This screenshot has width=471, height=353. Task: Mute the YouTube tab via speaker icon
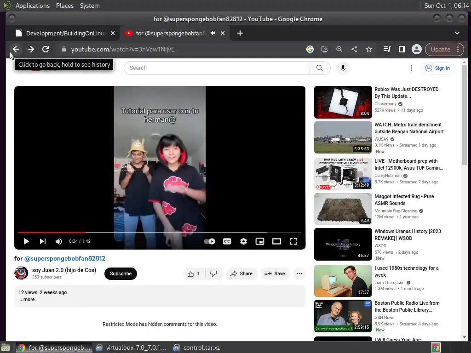(x=213, y=33)
